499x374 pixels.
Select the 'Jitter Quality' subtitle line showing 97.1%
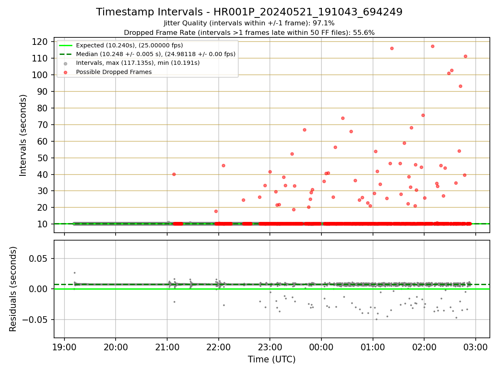249,23
